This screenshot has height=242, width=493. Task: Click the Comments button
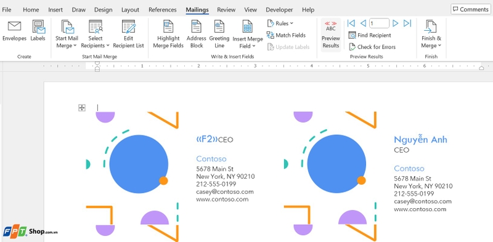(471, 9)
